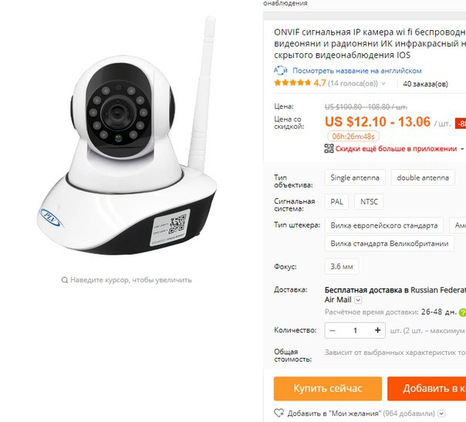Click the green help icon near delivery time
This screenshot has width=466, height=422.
[462, 312]
